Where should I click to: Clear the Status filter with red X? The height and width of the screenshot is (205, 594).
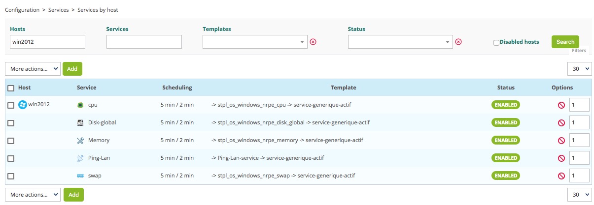coord(458,42)
